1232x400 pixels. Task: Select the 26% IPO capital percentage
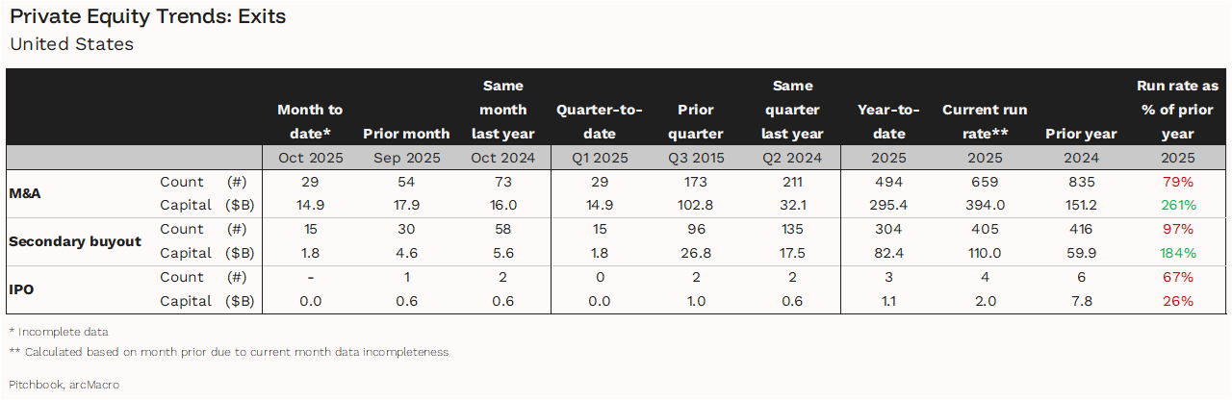click(x=1178, y=301)
